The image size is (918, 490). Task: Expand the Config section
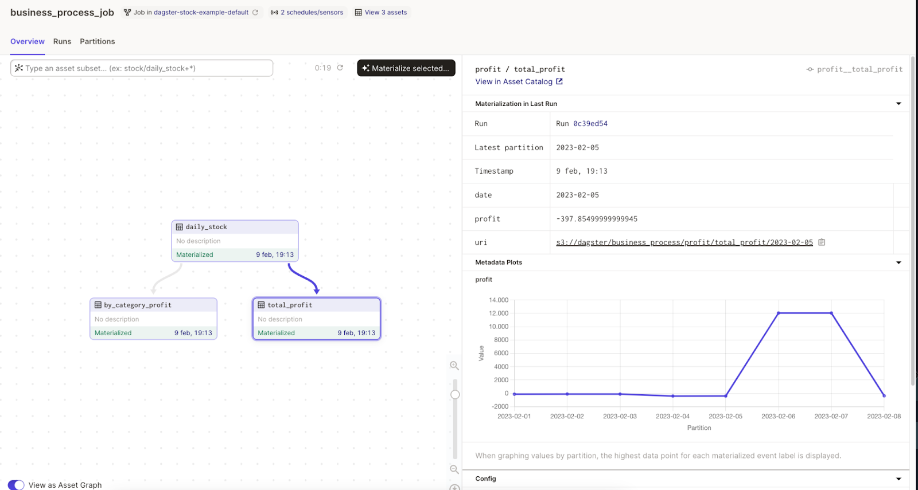[x=898, y=479]
